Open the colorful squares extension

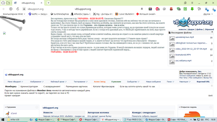(x=150, y=9)
